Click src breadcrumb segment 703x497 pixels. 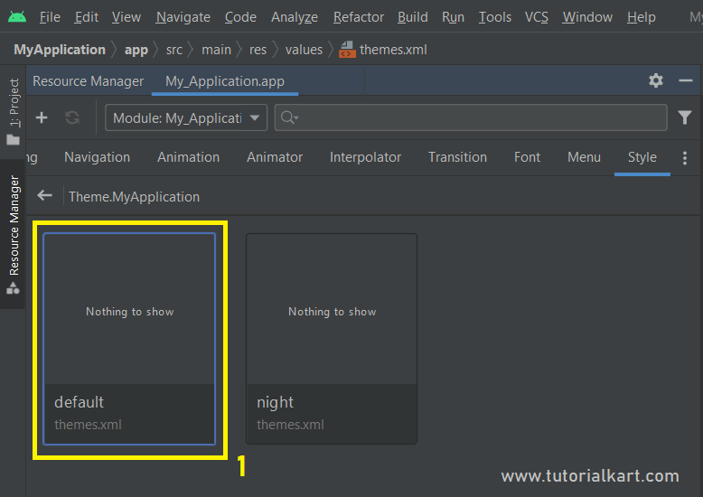pos(174,50)
